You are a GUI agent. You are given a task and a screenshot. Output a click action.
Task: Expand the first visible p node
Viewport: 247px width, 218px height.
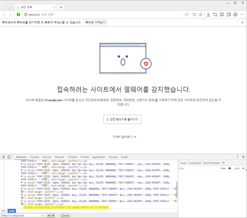coord(22,164)
